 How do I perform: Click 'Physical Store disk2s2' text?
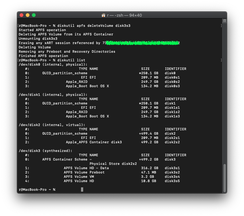[x=113, y=164]
